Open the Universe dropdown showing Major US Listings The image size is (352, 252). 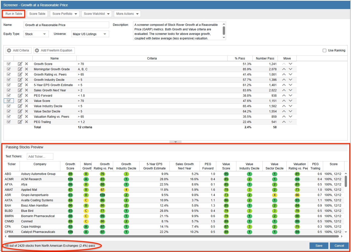click(x=90, y=34)
